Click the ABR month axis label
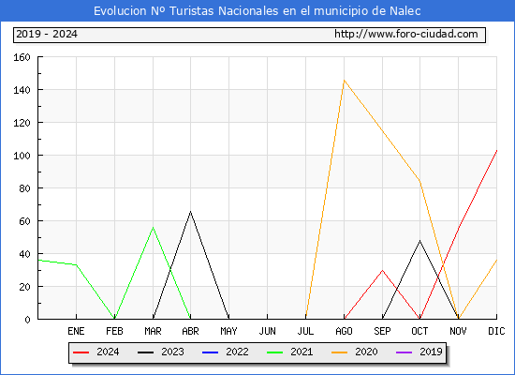The height and width of the screenshot is (375, 515). [x=190, y=331]
